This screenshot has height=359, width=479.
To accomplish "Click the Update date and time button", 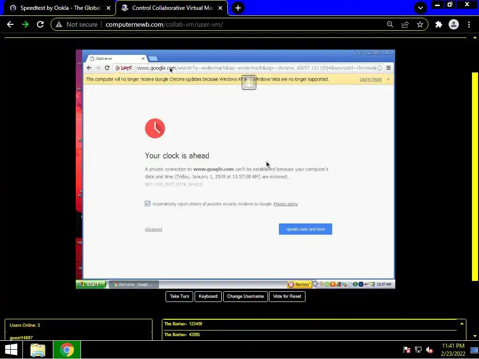I will tap(305, 229).
